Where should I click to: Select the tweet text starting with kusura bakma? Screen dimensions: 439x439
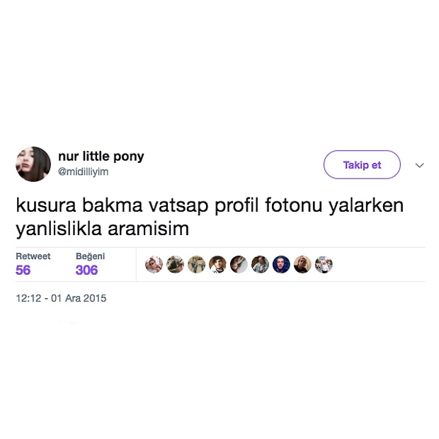coord(210,217)
